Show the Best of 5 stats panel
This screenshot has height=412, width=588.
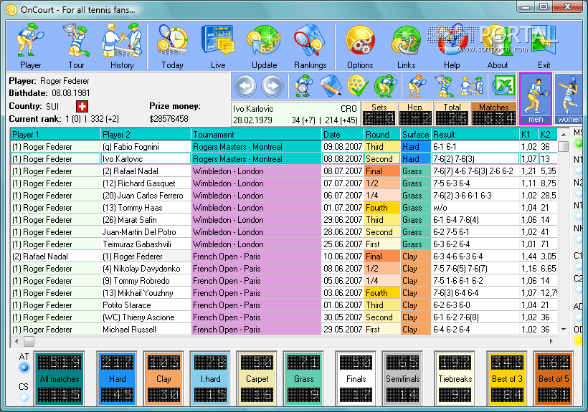(x=554, y=378)
